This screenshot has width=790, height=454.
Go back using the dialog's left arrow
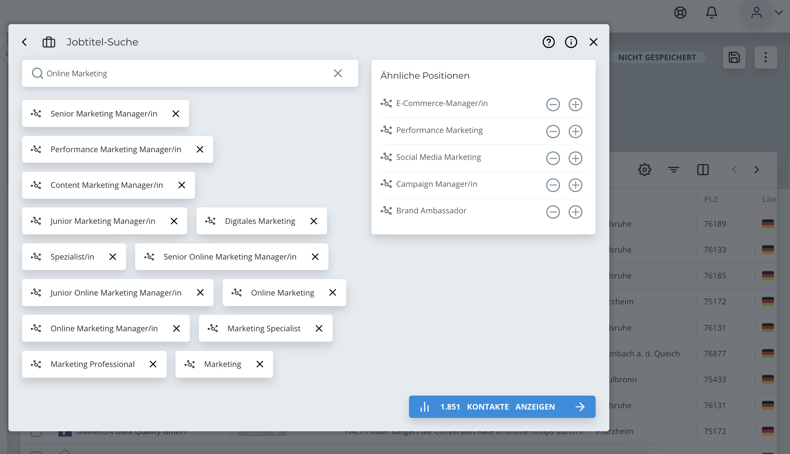pos(25,42)
